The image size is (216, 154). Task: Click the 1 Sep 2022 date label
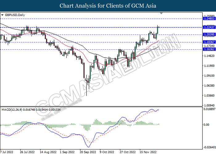pyautogui.click(x=67, y=152)
